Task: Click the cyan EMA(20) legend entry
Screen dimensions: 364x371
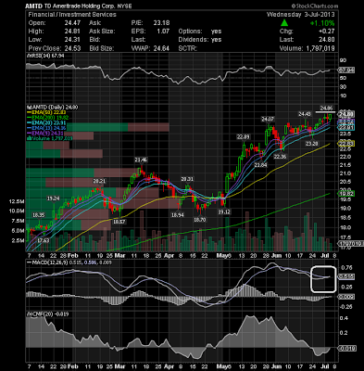Action: (46, 122)
